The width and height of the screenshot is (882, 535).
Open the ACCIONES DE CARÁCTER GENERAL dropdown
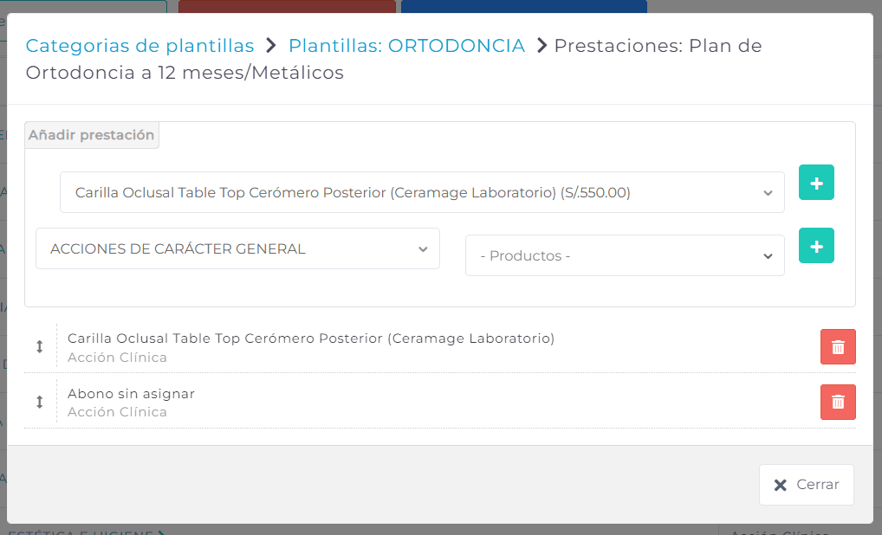coord(237,248)
